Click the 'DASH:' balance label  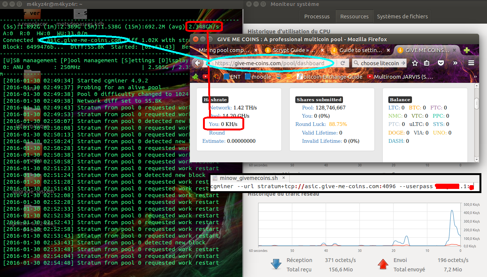point(397,141)
